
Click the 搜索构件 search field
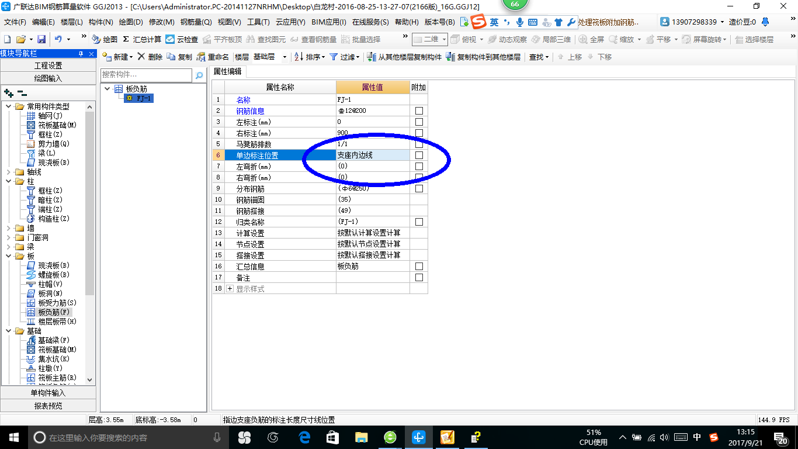(146, 75)
